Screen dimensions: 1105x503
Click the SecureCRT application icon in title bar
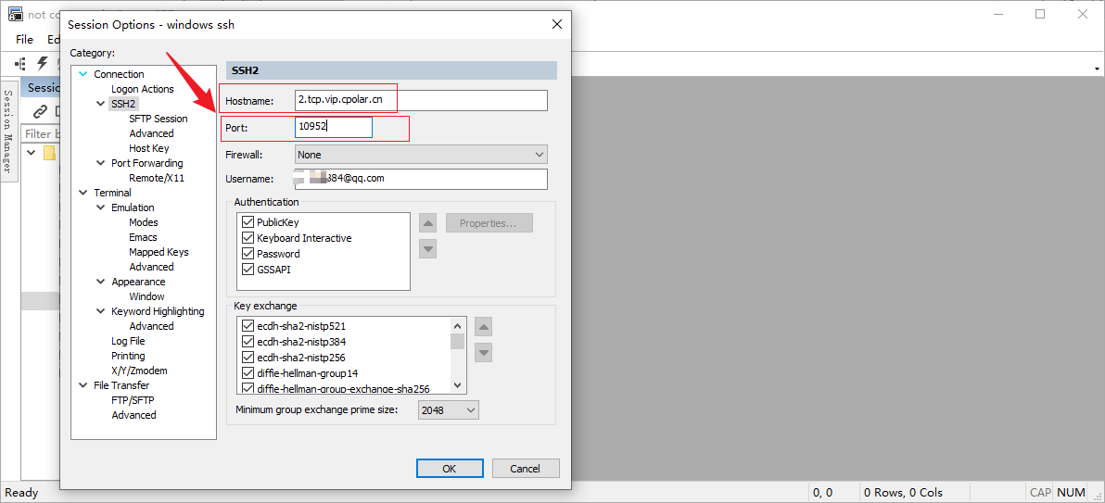(x=15, y=13)
